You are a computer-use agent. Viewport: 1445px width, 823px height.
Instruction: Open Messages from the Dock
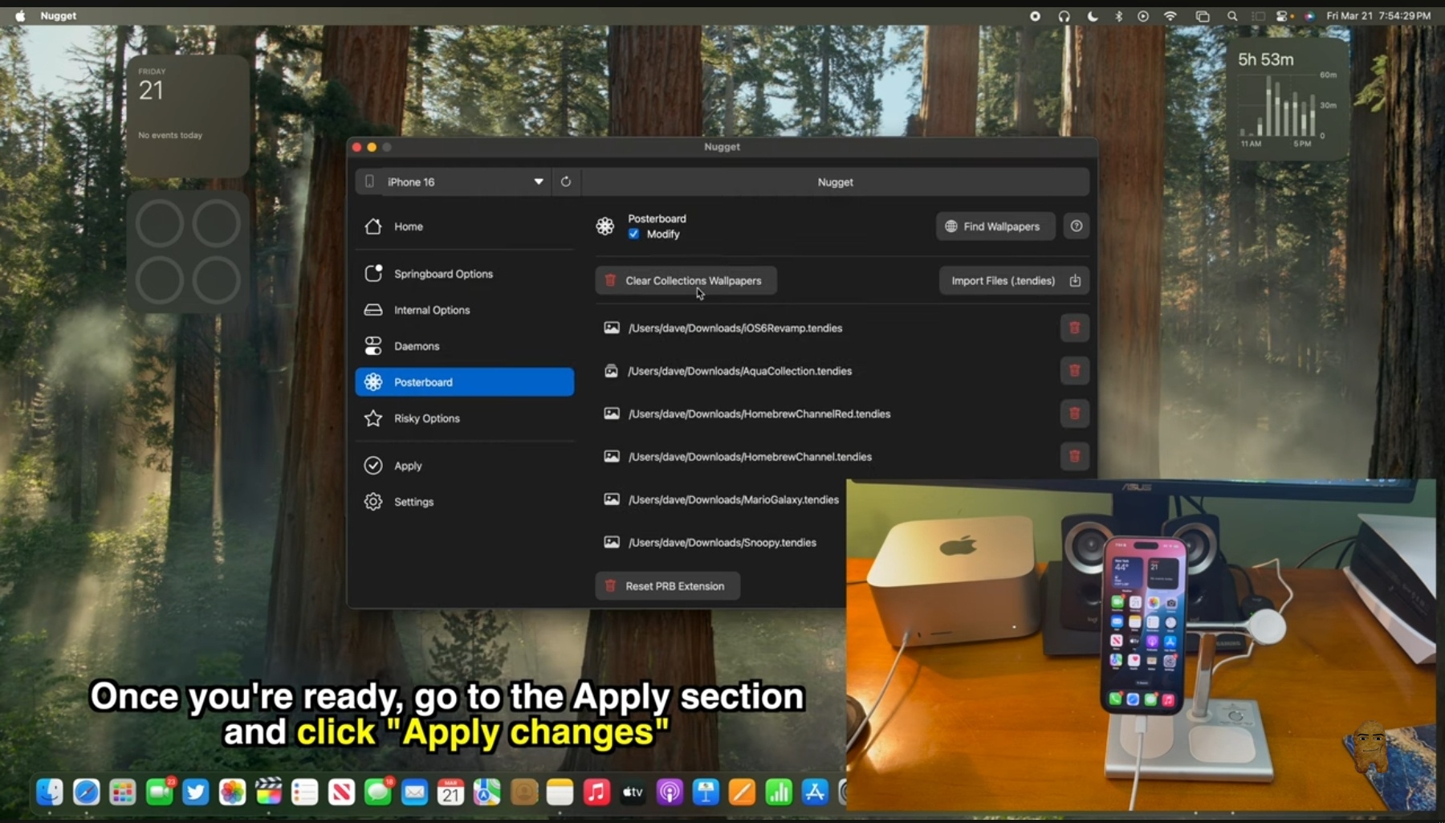tap(377, 792)
